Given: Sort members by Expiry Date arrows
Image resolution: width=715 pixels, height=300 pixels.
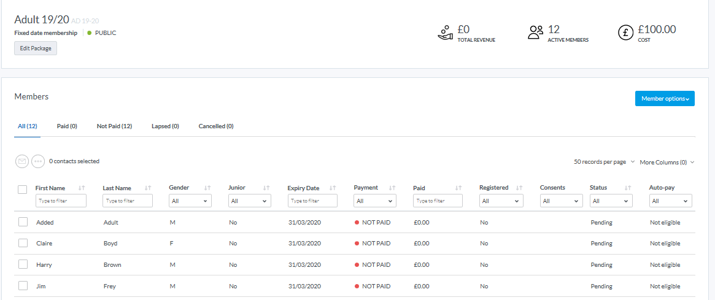Looking at the screenshot, I should 333,188.
